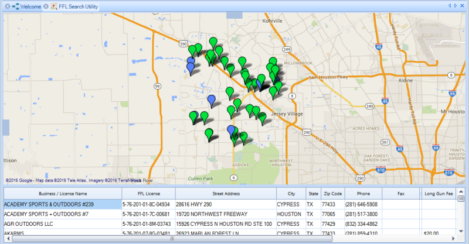Click the Phone column header
The height and width of the screenshot is (244, 469).
click(363, 194)
